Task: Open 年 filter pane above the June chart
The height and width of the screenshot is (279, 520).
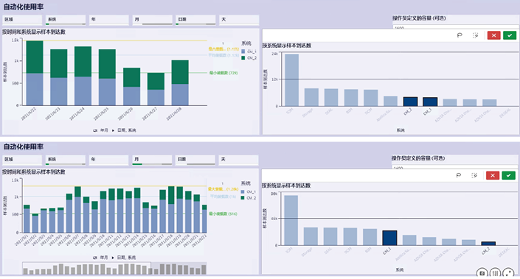Action: [x=108, y=20]
